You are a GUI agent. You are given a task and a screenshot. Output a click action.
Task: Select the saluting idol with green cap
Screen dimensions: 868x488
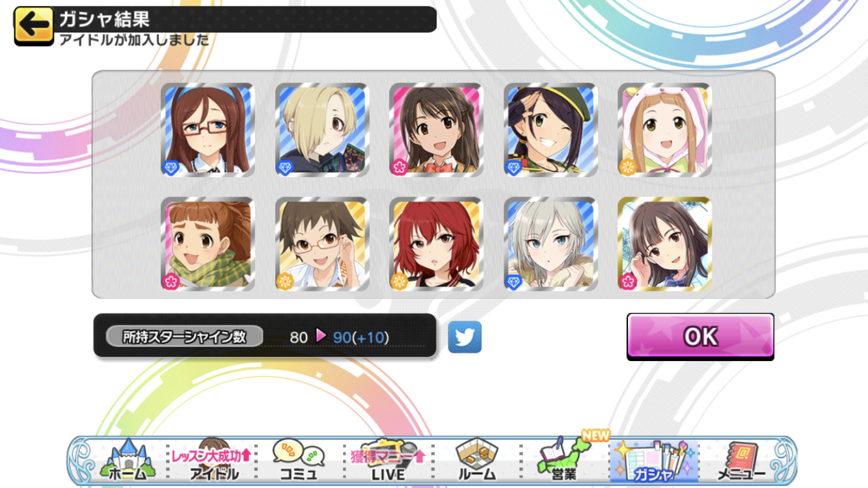pos(550,129)
